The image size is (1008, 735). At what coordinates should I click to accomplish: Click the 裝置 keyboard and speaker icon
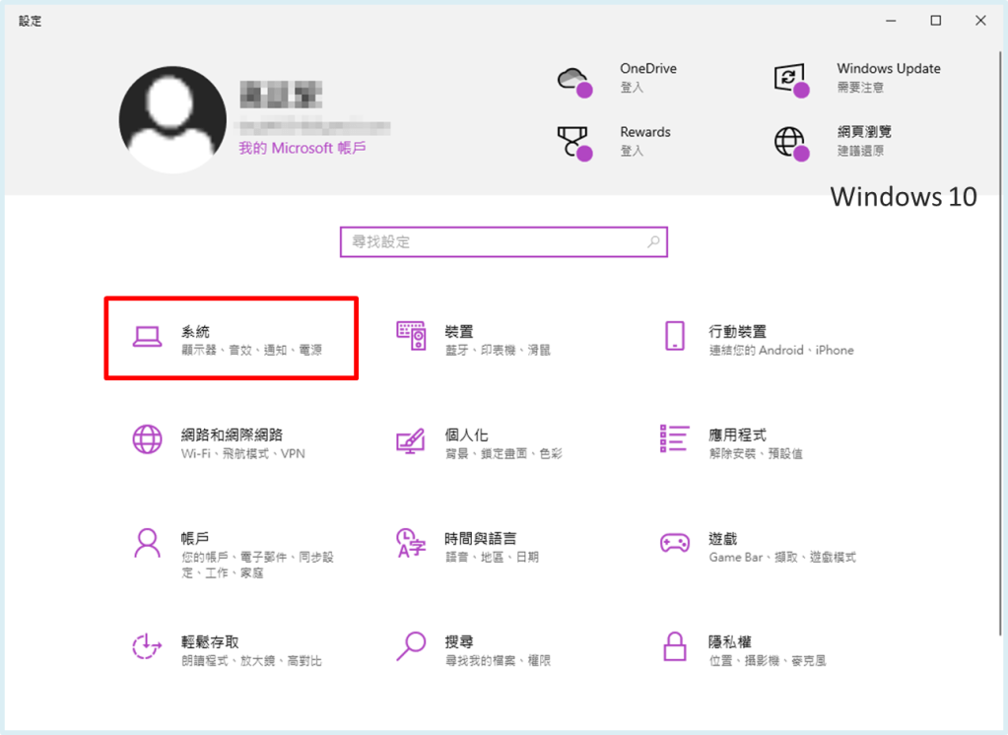(411, 336)
